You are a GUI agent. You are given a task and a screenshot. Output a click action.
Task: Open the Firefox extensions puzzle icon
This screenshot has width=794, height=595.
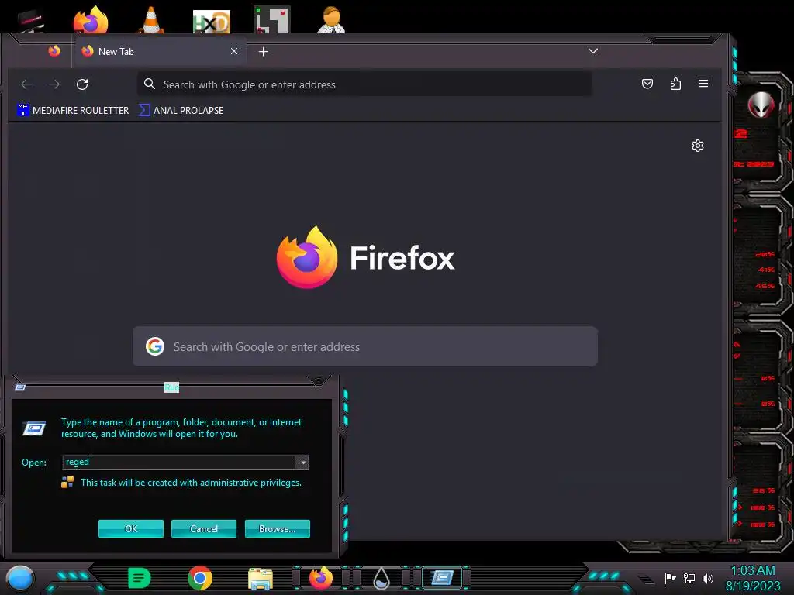coord(675,84)
